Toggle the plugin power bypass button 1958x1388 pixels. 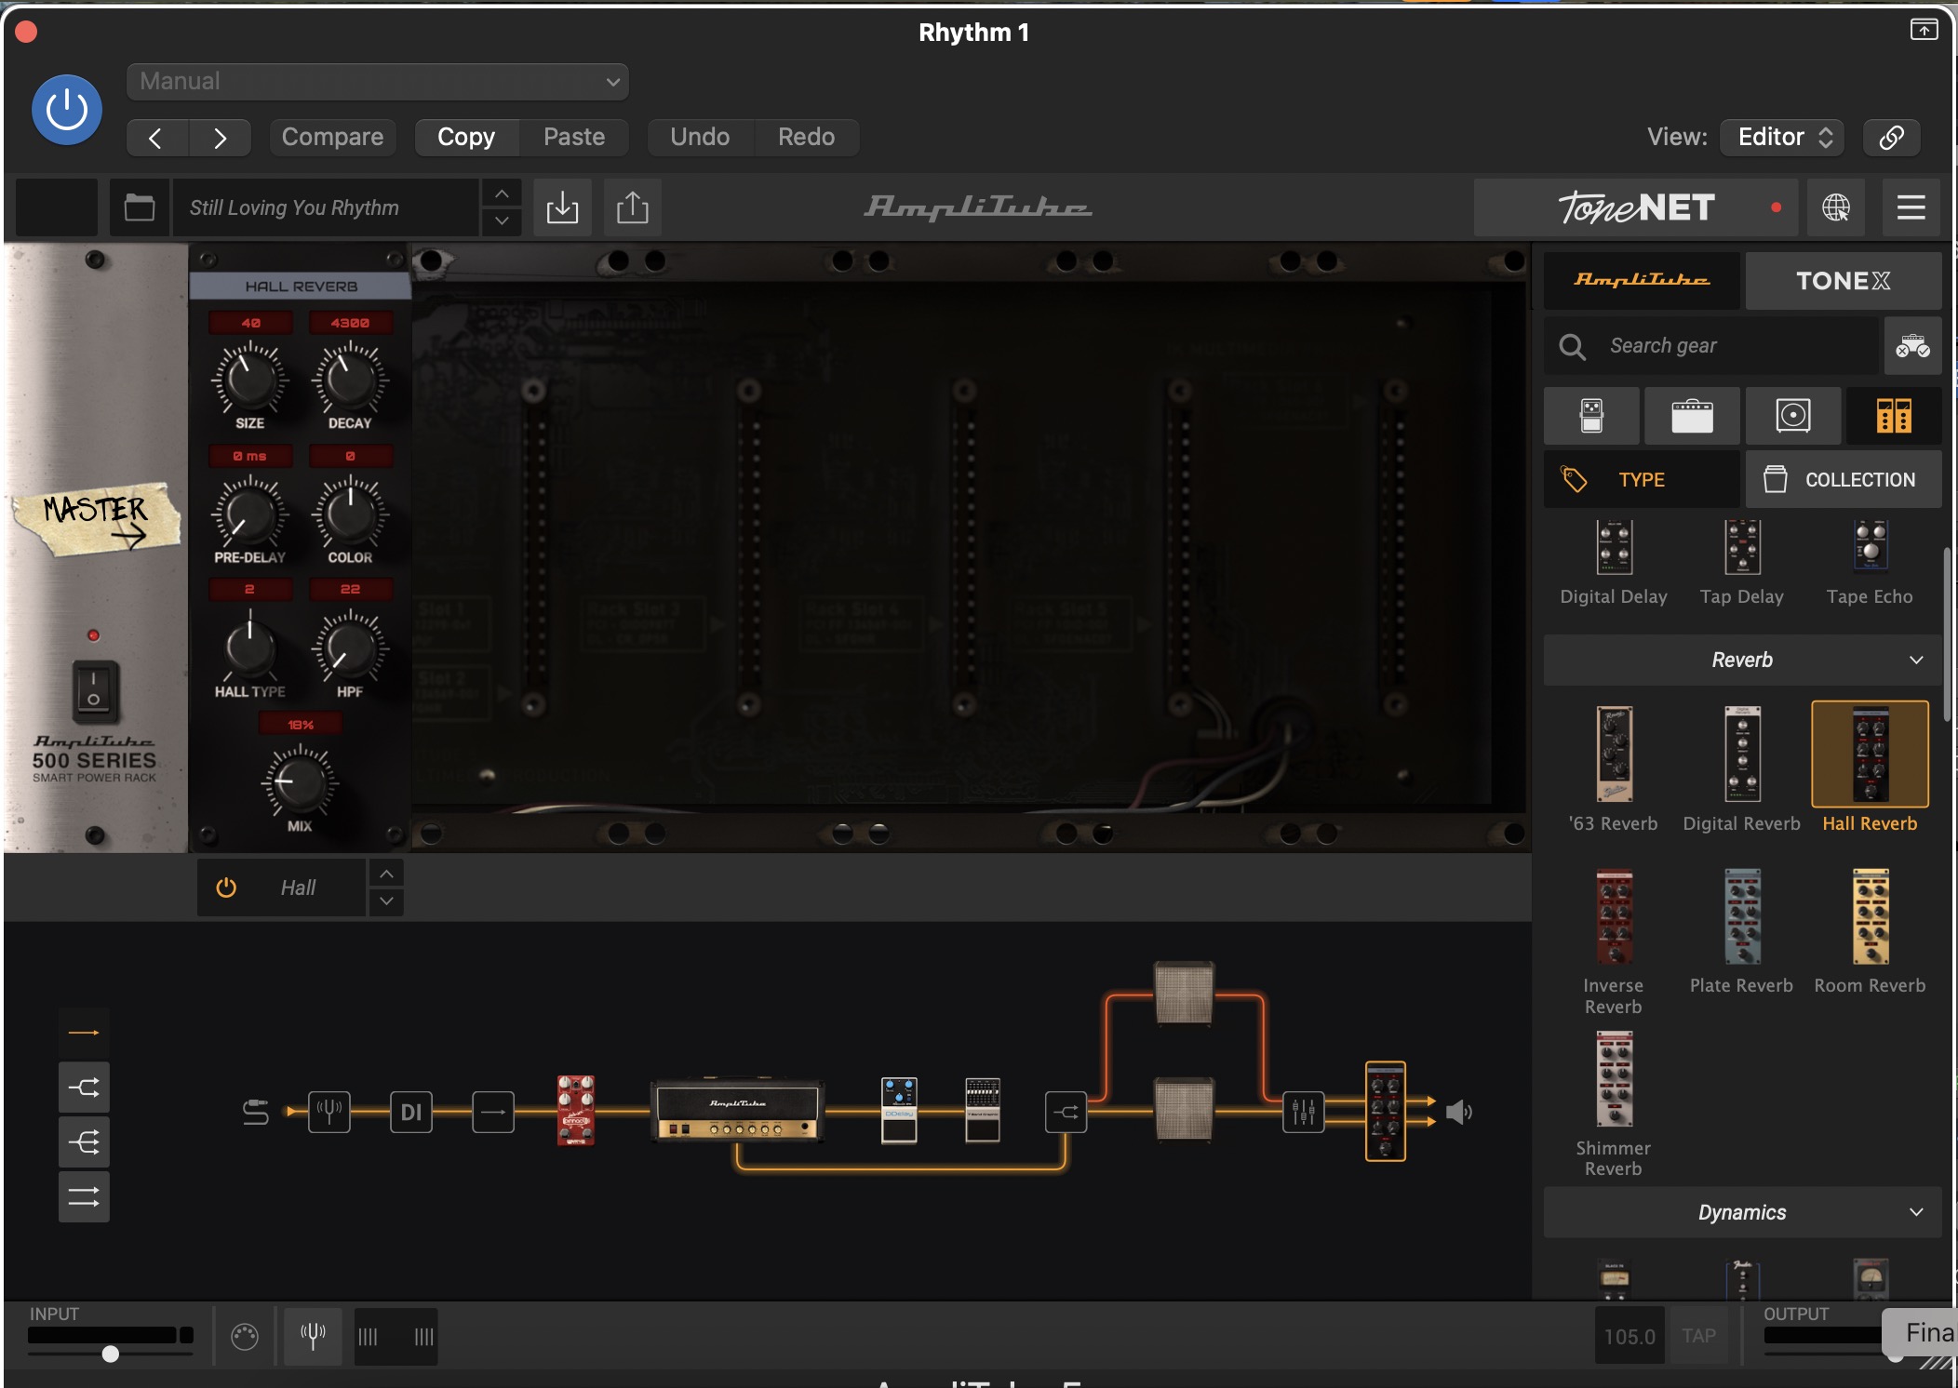tap(67, 110)
